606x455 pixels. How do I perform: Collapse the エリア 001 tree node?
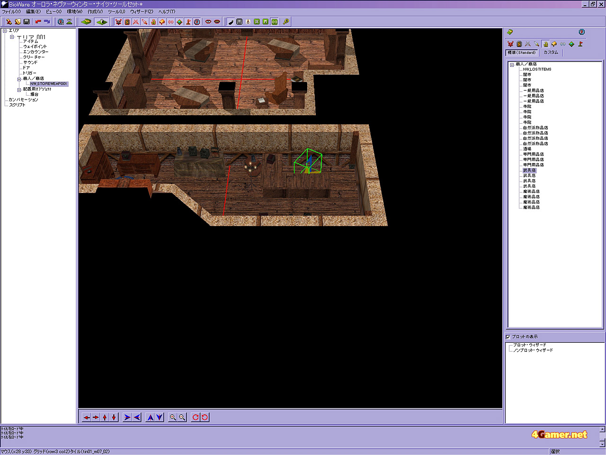tap(12, 36)
